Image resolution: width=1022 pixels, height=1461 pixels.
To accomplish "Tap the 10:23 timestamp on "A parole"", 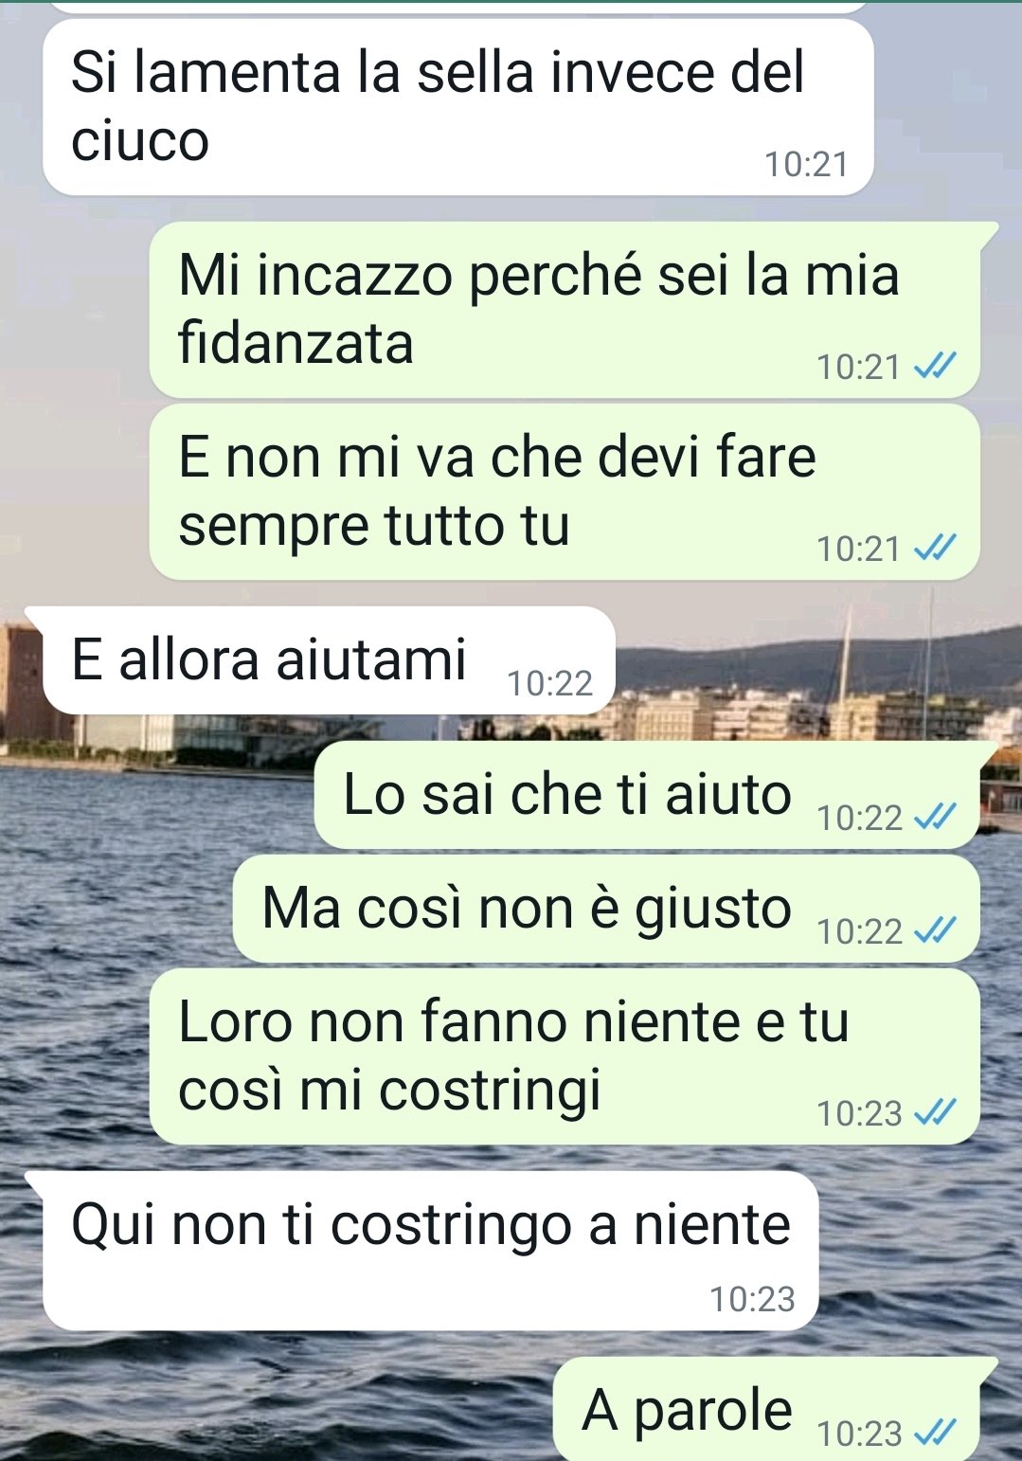I will coord(859,1433).
